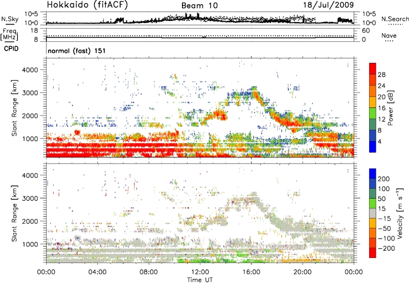Click the right noise axis label 10^0

tap(369, 23)
